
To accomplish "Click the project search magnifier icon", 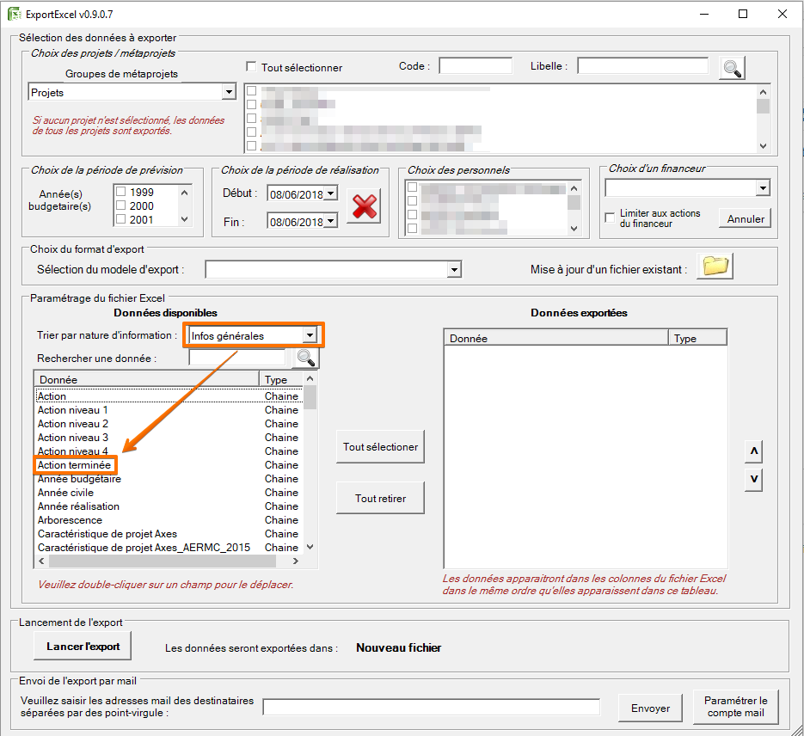I will click(x=733, y=68).
